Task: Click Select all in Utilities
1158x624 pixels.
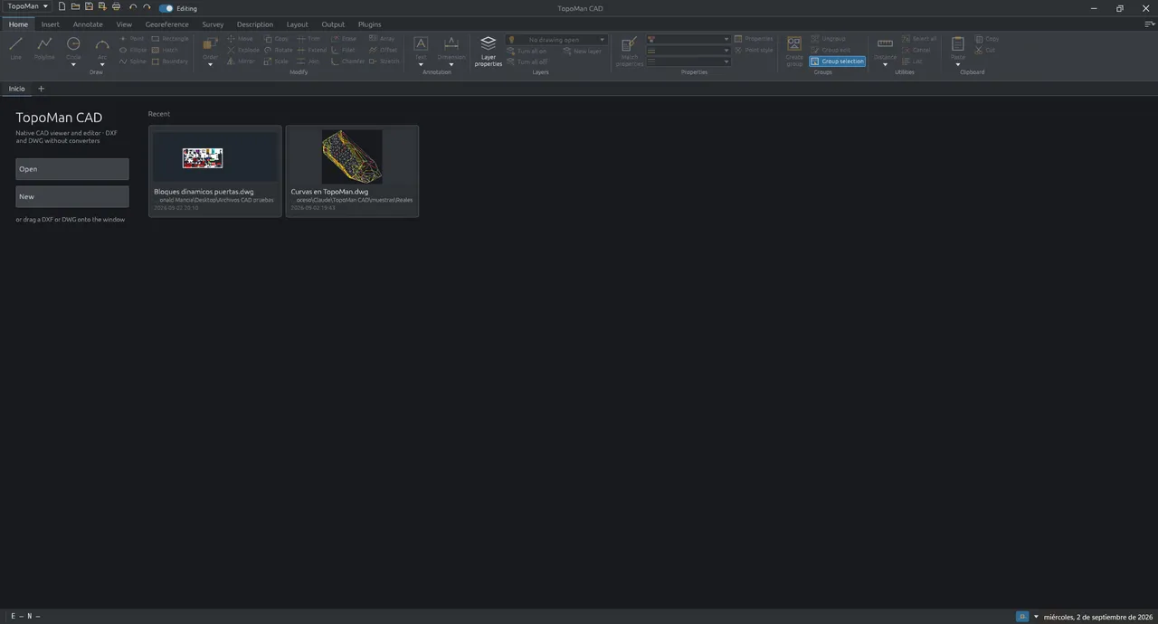Action: click(919, 39)
